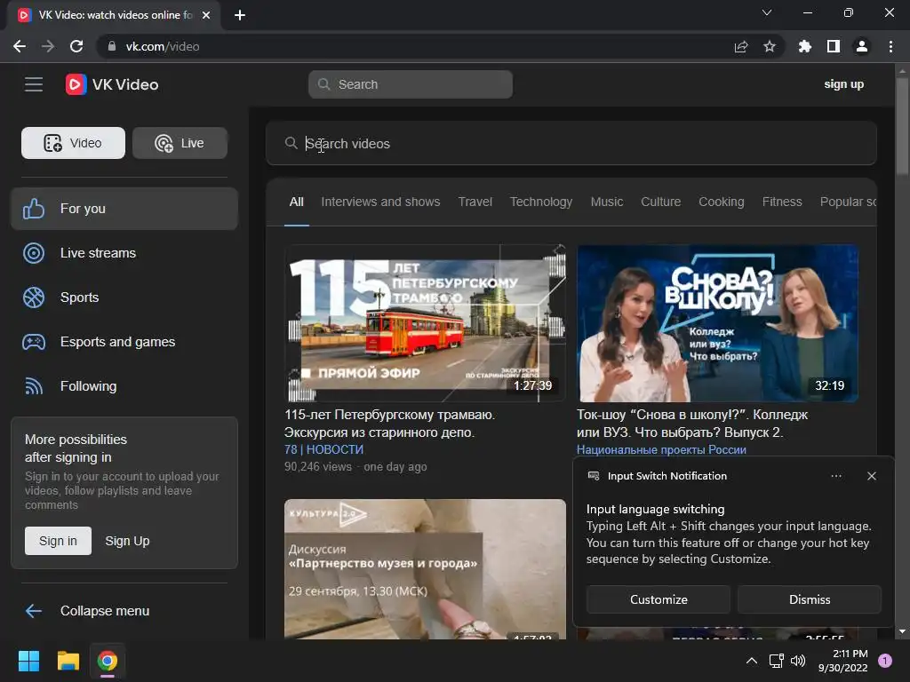Image resolution: width=910 pixels, height=682 pixels.
Task: Click Customize in Input Switch Notification
Action: point(659,599)
